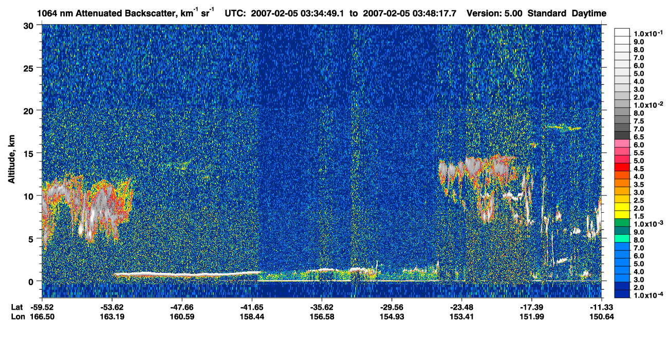Image resolution: width=668 pixels, height=342 pixels.
Task: Click the 'Lon' row label
Action: tap(17, 316)
